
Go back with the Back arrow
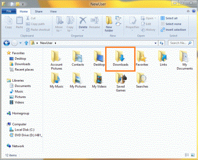pos(7,43)
